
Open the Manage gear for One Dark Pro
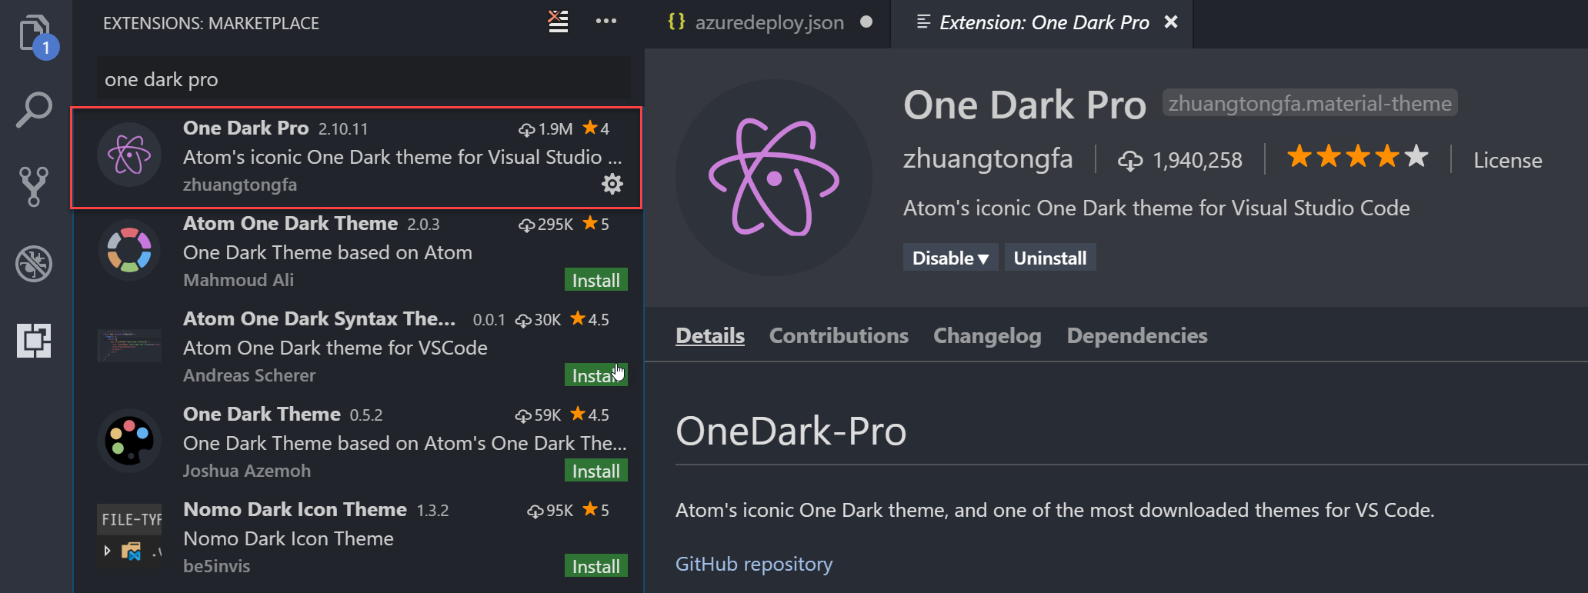click(x=612, y=184)
